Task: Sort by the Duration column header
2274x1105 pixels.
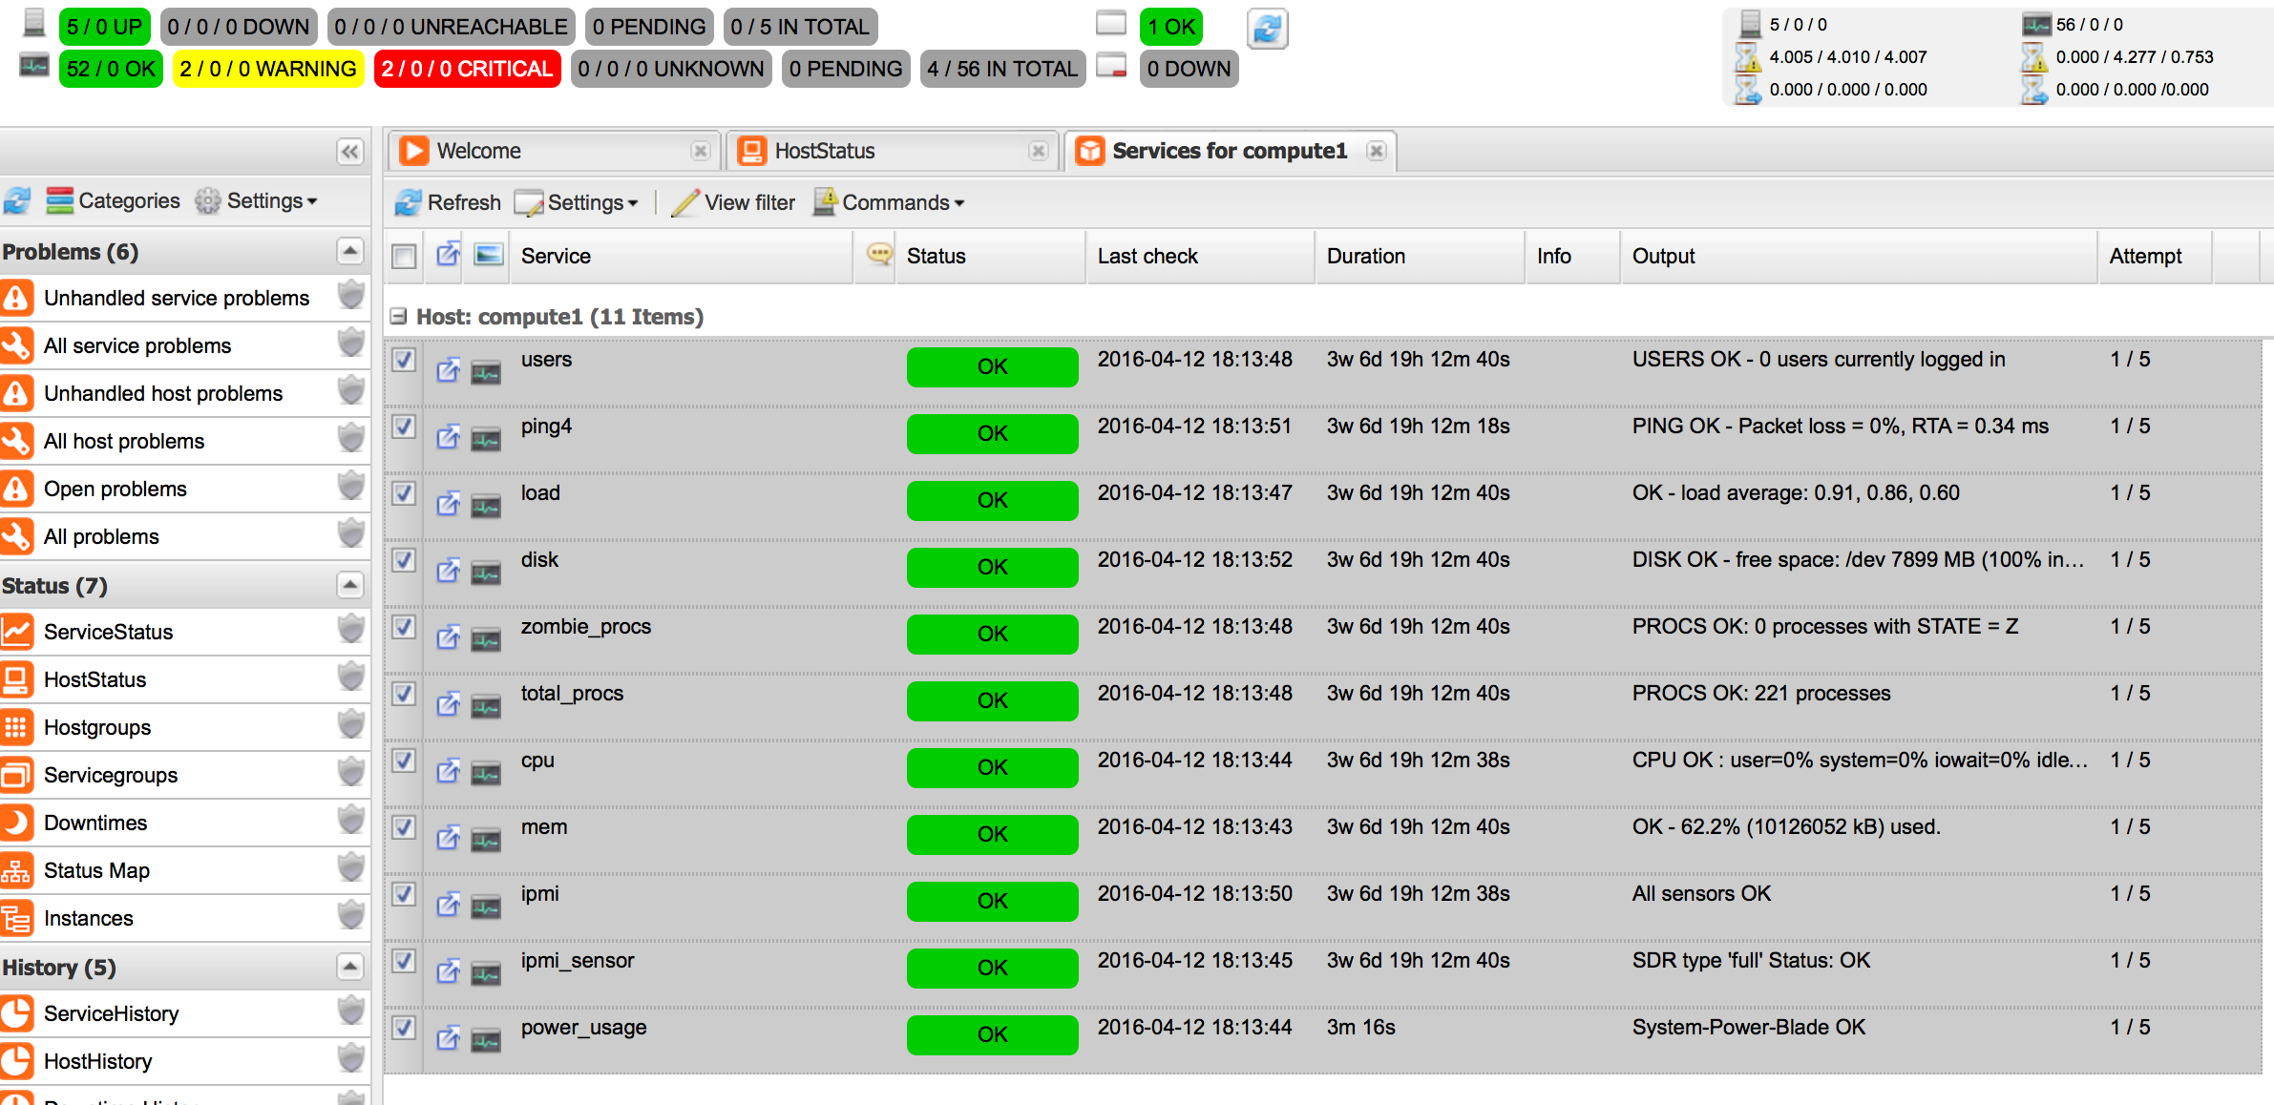Action: pyautogui.click(x=1420, y=256)
